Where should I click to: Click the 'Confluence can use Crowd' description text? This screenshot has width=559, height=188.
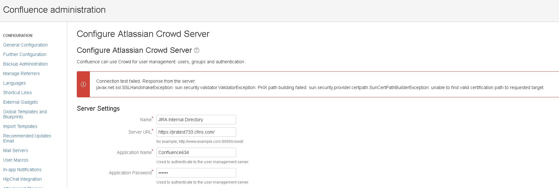[x=161, y=62]
